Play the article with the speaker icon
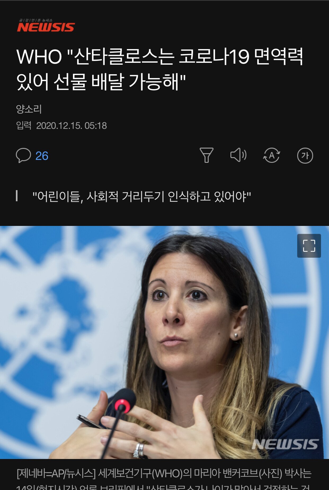The image size is (329, 490). click(238, 155)
